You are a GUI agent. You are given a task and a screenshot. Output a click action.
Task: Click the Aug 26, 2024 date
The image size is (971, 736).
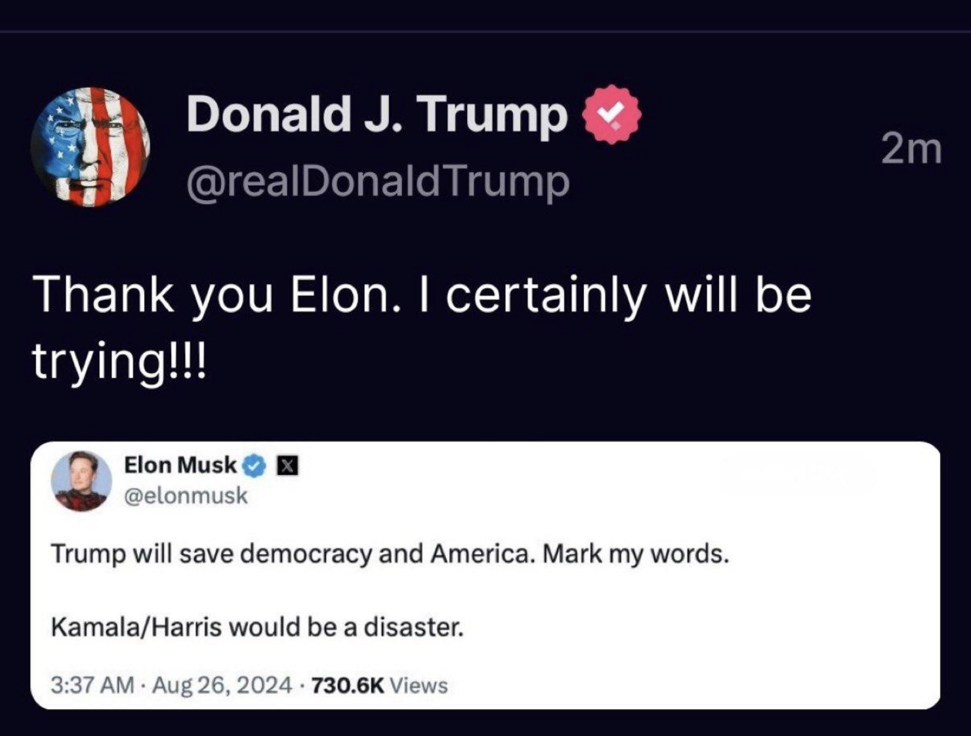222,685
